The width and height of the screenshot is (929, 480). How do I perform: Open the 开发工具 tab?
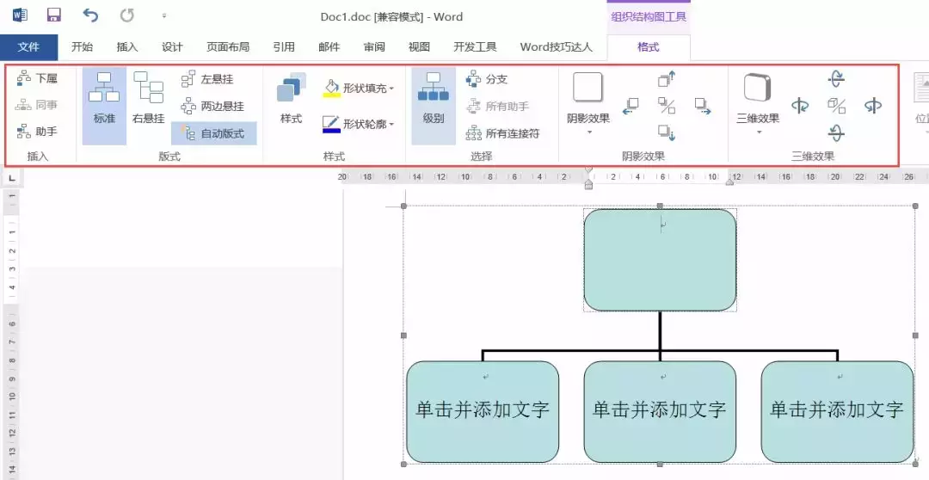click(x=475, y=47)
